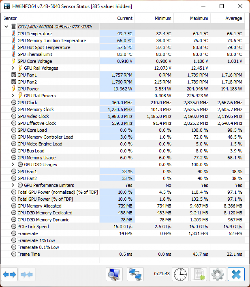The height and width of the screenshot is (287, 250).
Task: Click the expand window arrows icon
Action: click(x=9, y=274)
